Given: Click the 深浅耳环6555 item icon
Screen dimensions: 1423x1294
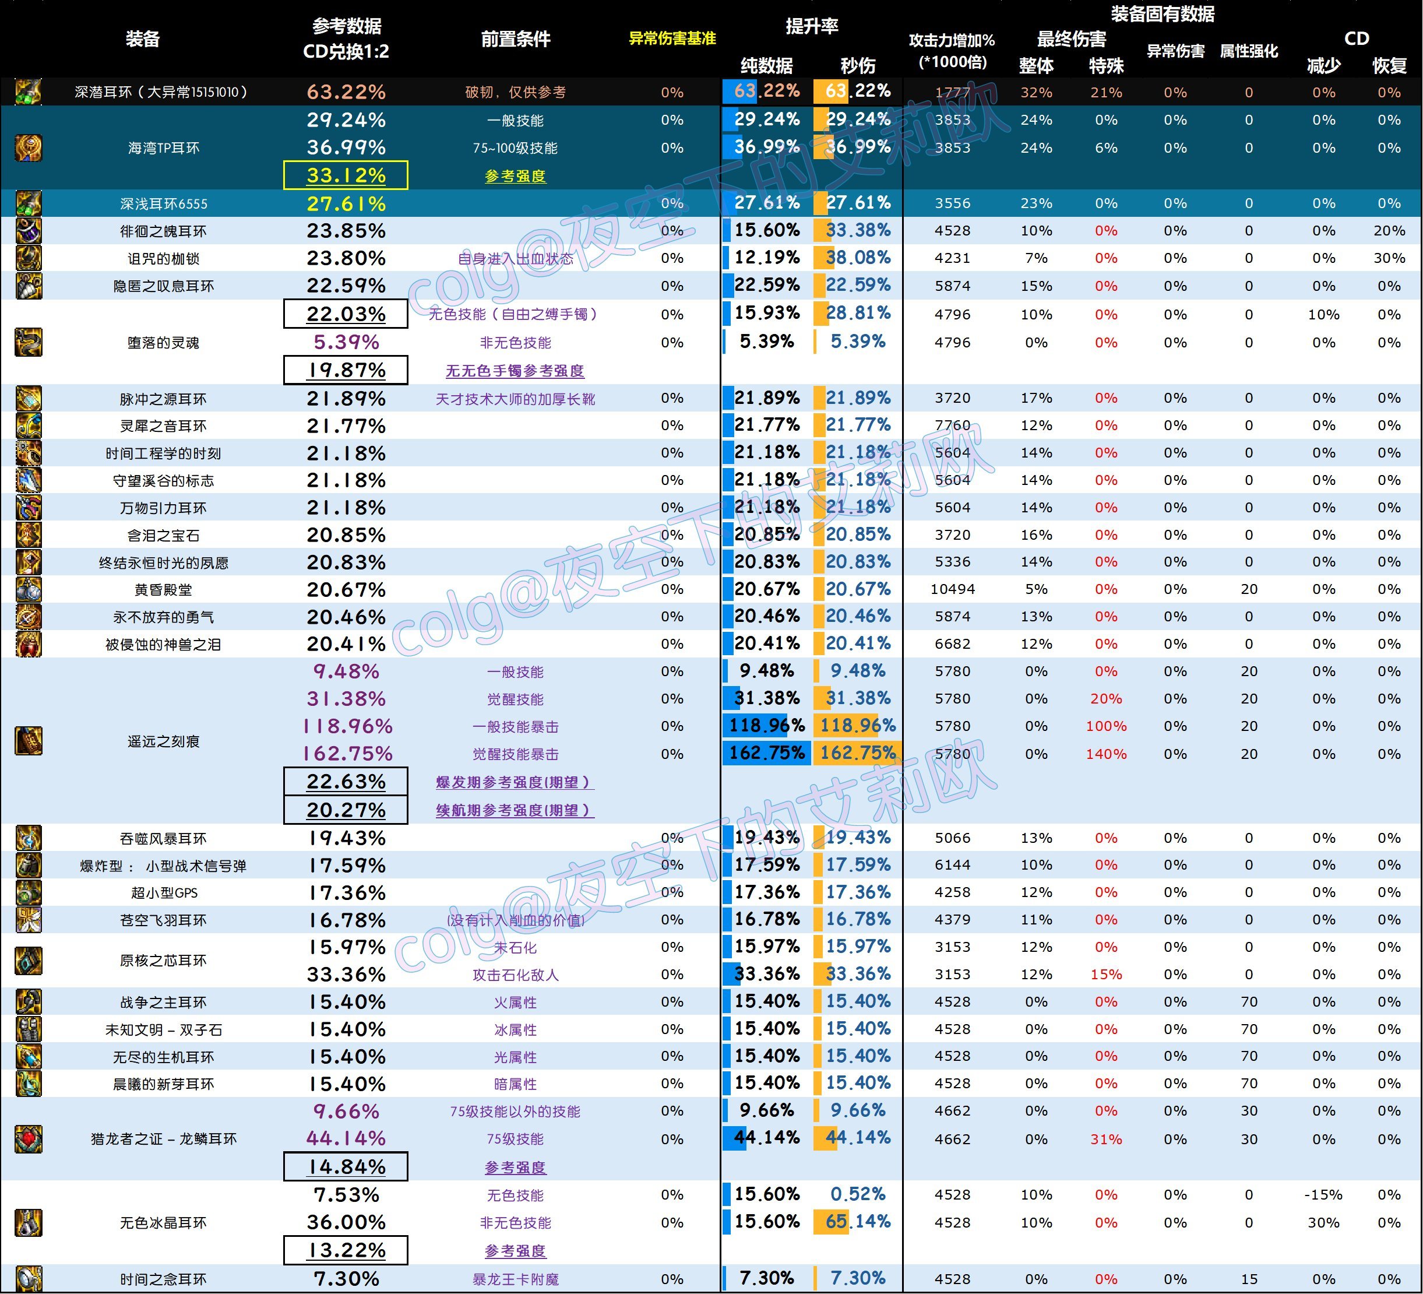Looking at the screenshot, I should 28,203.
